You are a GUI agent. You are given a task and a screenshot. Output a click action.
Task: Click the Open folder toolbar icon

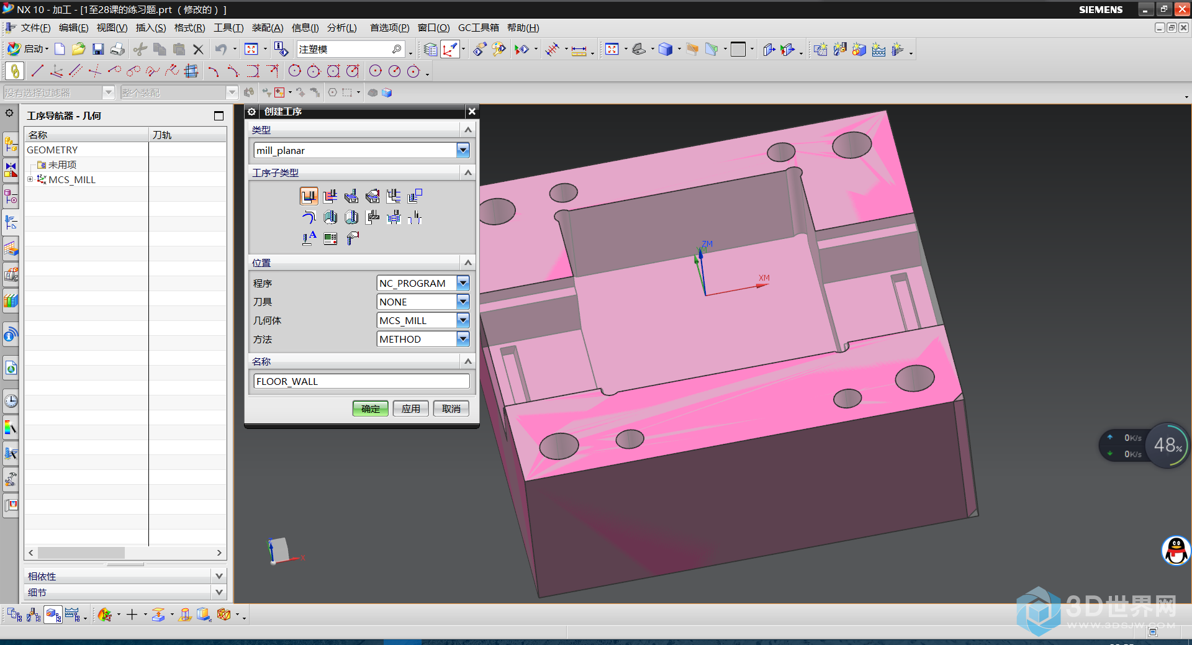(x=78, y=49)
